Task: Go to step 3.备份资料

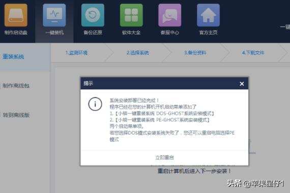Action: pos(195,53)
